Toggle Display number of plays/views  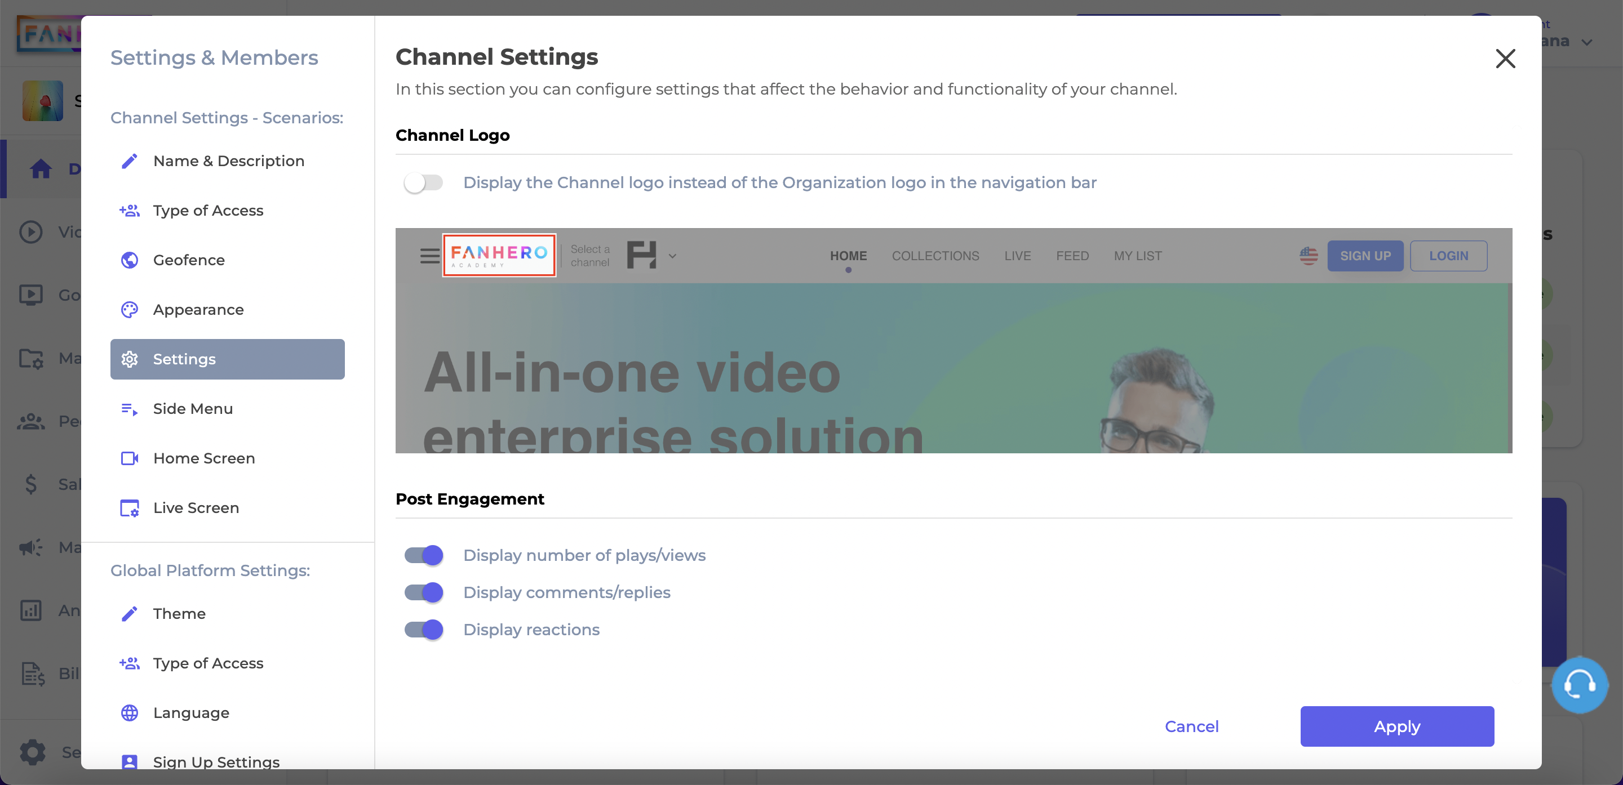pos(423,555)
